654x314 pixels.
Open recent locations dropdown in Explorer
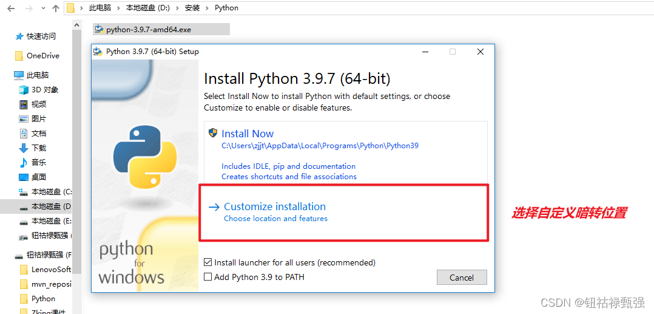pos(43,9)
